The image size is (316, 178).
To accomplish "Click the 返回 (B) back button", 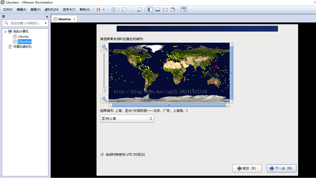I will (247, 168).
